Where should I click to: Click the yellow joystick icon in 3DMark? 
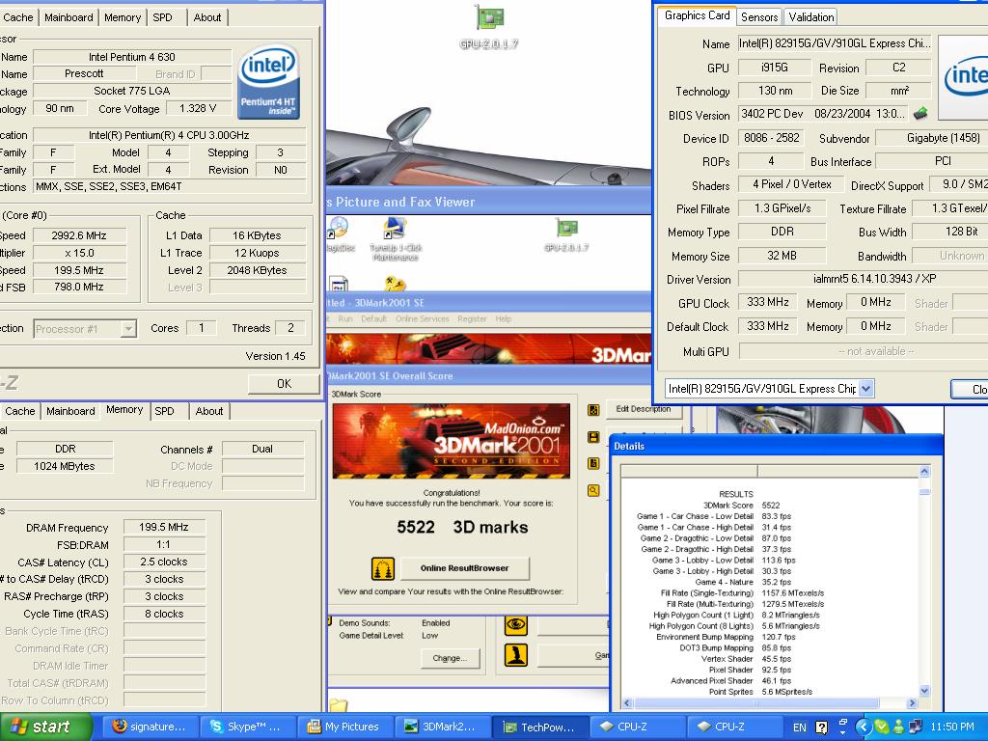click(516, 655)
